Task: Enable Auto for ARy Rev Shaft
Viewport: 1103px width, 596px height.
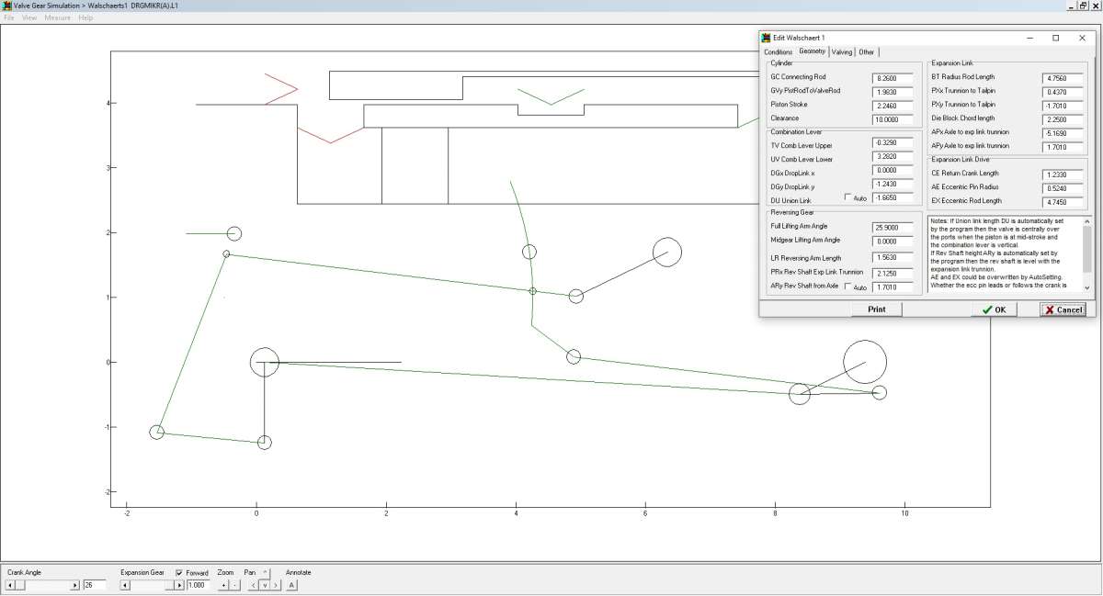Action: tap(847, 287)
